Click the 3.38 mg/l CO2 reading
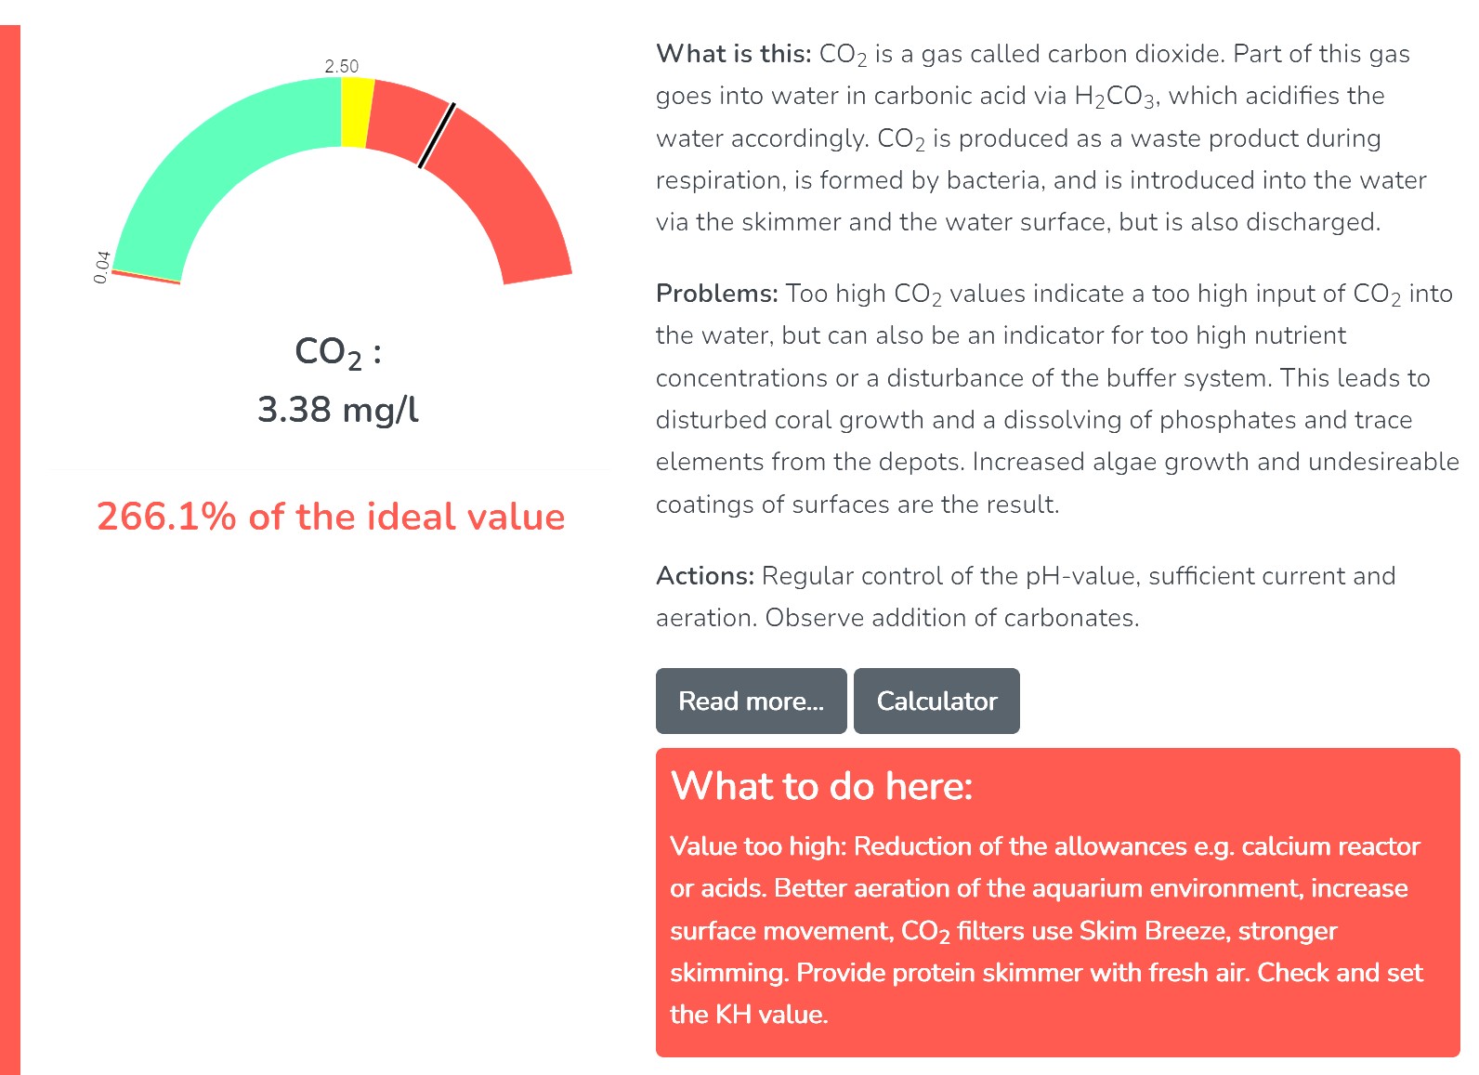The height and width of the screenshot is (1075, 1479). 337,409
